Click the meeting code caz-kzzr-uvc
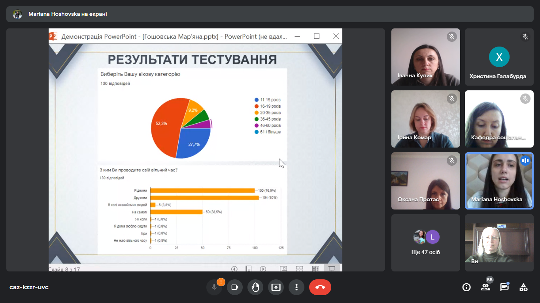 pyautogui.click(x=29, y=287)
